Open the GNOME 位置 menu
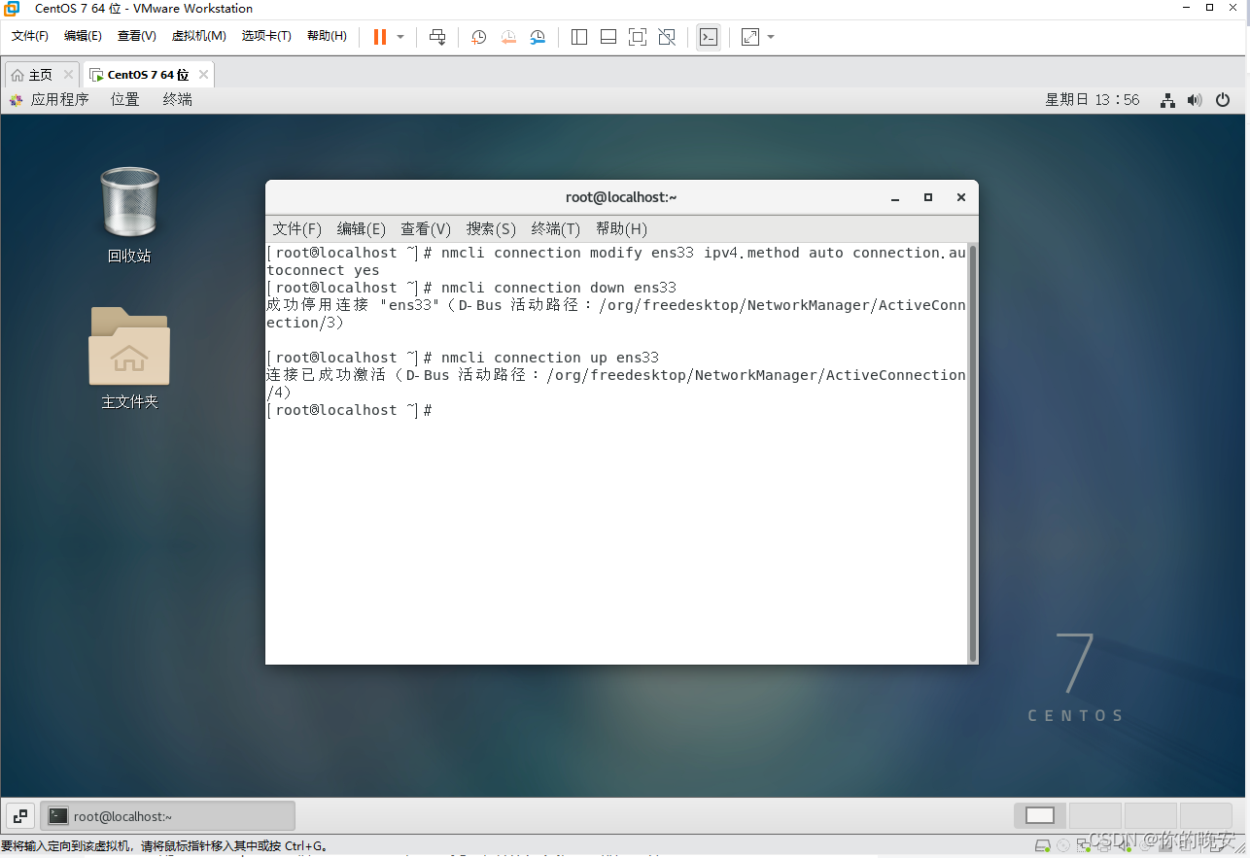The image size is (1250, 858). (124, 99)
